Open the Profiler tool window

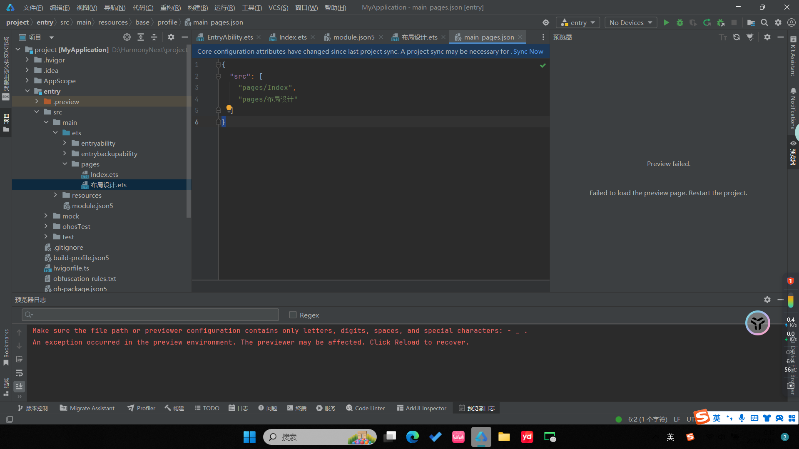tap(142, 408)
